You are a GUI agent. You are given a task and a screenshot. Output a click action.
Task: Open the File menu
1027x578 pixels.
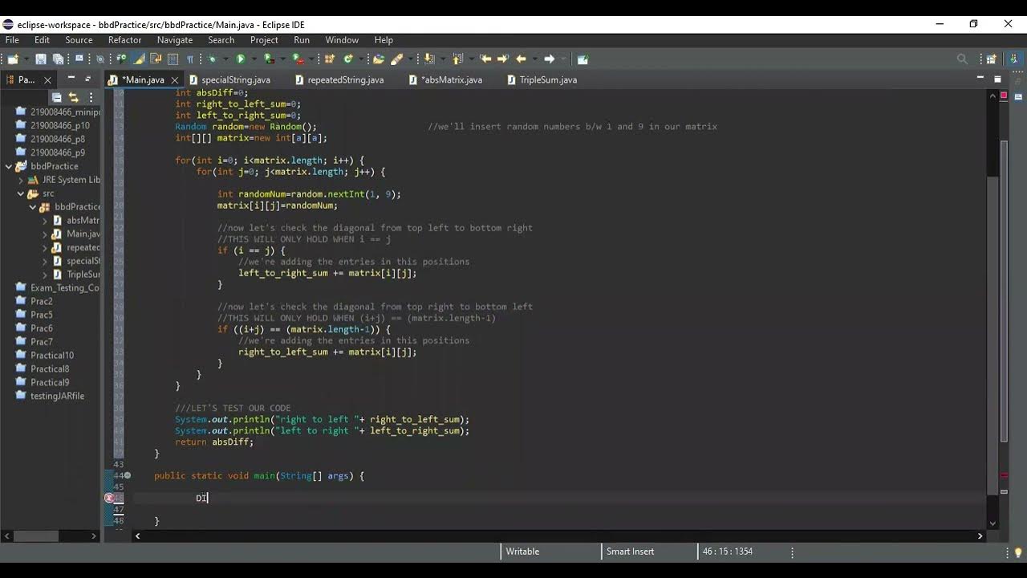click(x=12, y=39)
